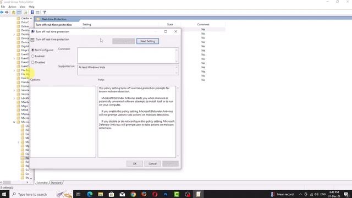Click the Setting column header
Screen dimensions: 352x198
pyautogui.click(x=87, y=24)
